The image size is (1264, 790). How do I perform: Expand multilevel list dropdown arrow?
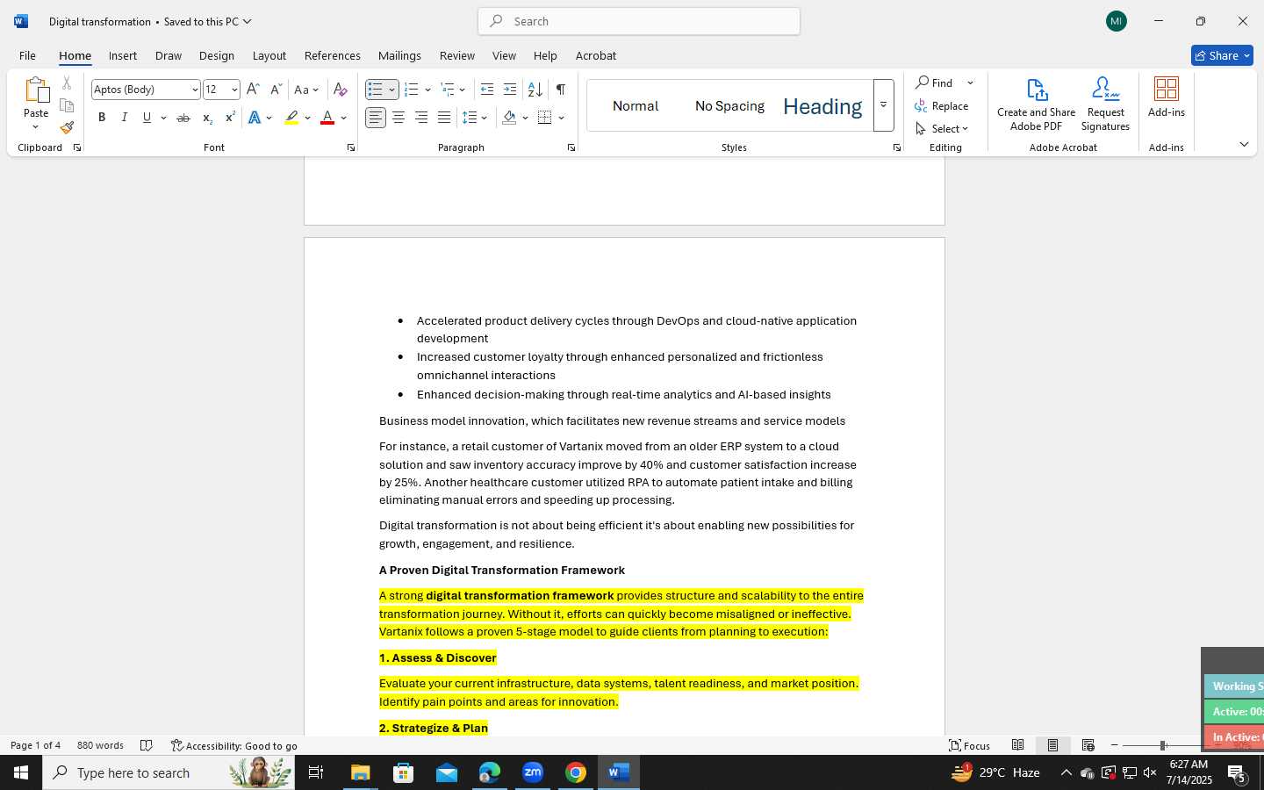(463, 90)
